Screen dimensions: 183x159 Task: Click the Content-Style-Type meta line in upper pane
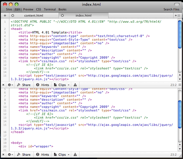click(75, 40)
